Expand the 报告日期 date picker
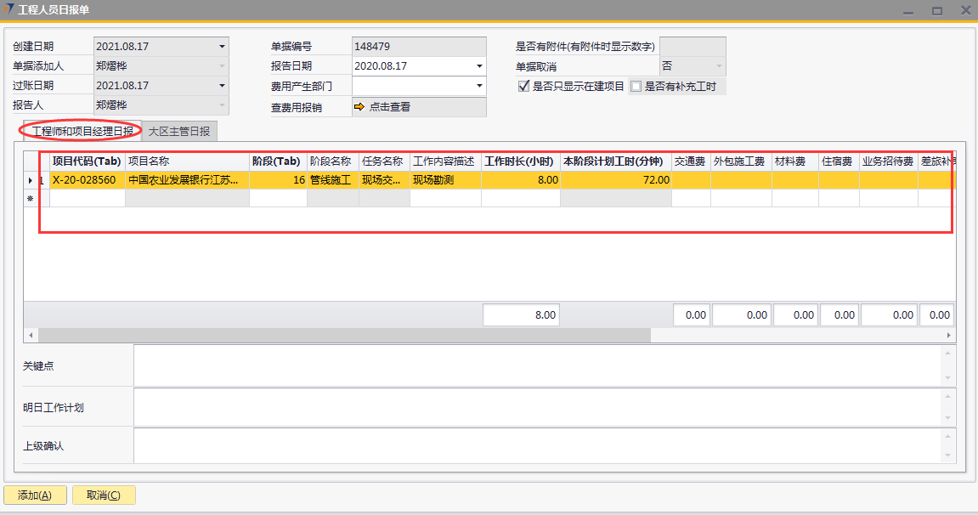 [x=479, y=66]
